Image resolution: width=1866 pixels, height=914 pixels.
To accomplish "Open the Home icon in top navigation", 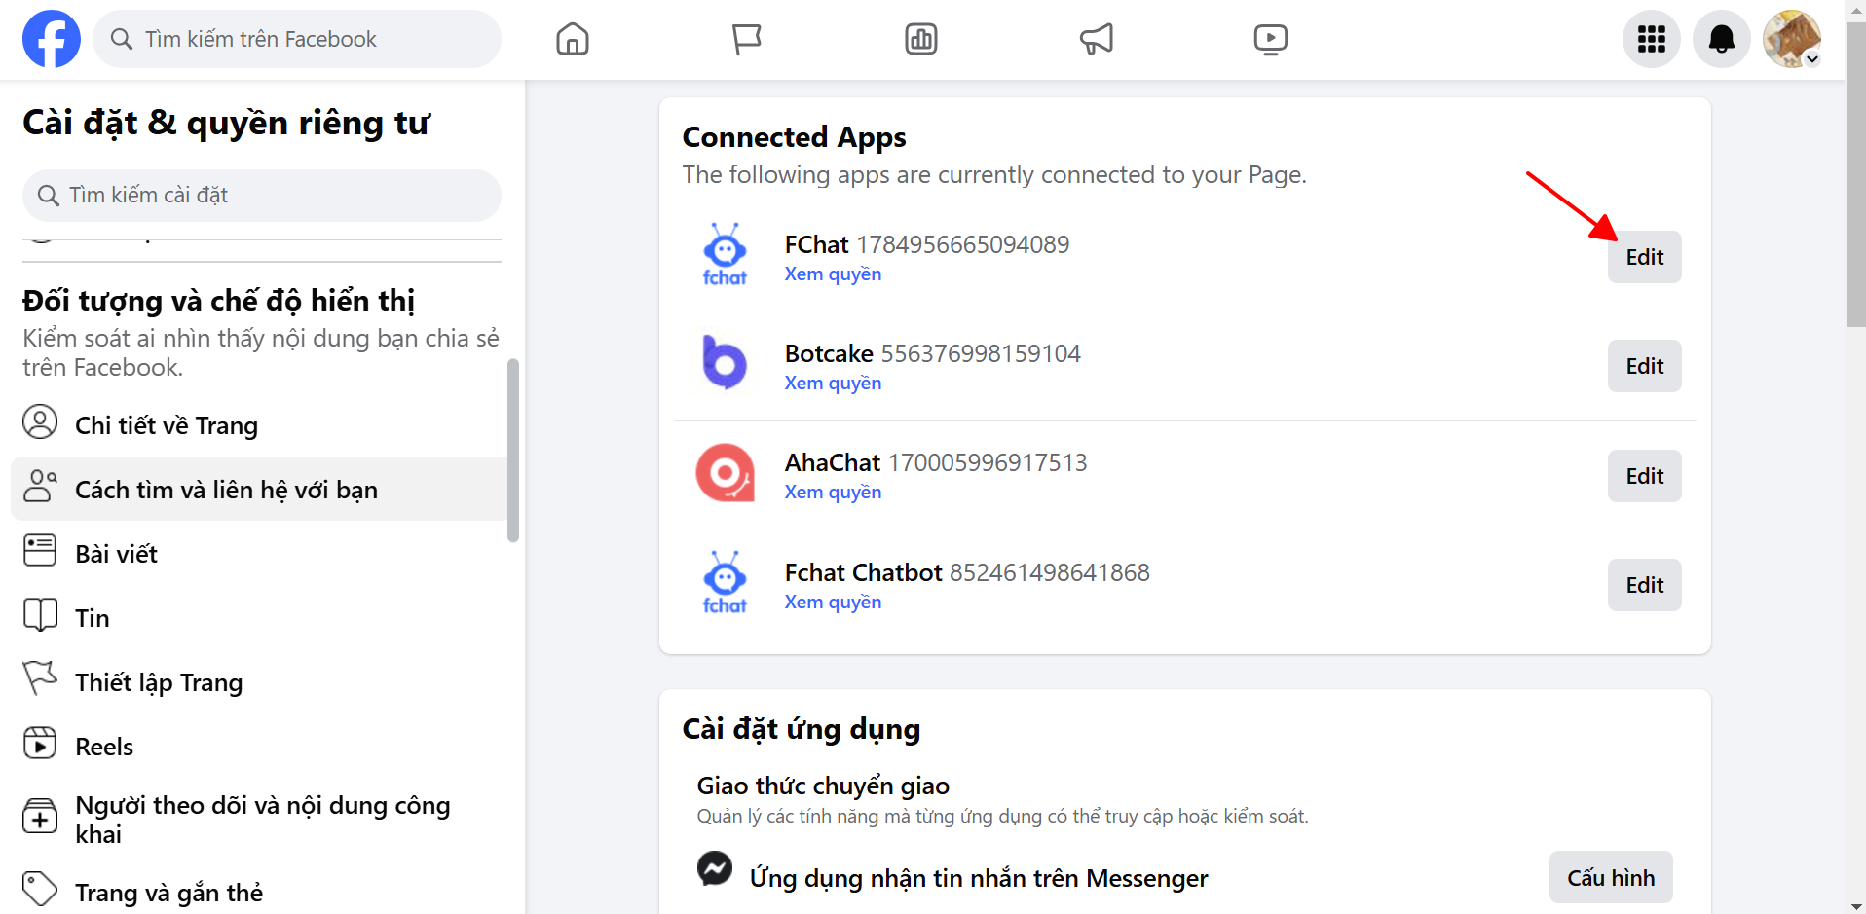I will pyautogui.click(x=573, y=39).
